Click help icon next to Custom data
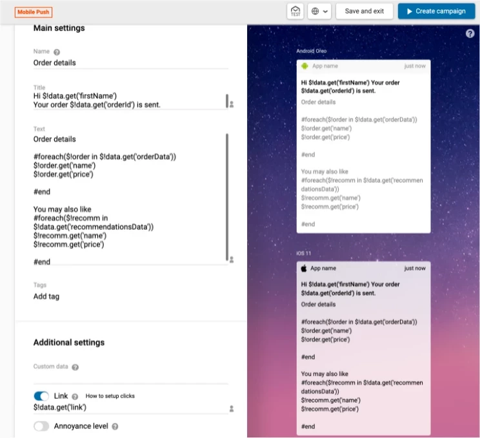Viewport: 480px width, 438px height. [x=75, y=367]
